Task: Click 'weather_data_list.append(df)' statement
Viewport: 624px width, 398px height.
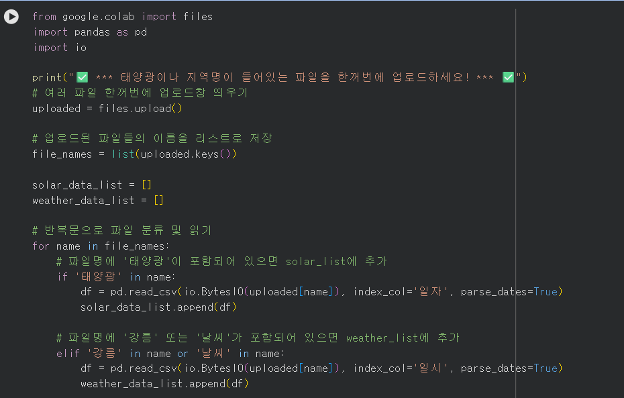Action: [x=164, y=383]
